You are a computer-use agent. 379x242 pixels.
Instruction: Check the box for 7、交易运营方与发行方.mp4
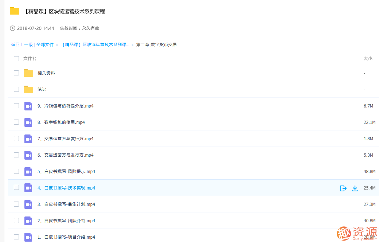[x=16, y=138]
